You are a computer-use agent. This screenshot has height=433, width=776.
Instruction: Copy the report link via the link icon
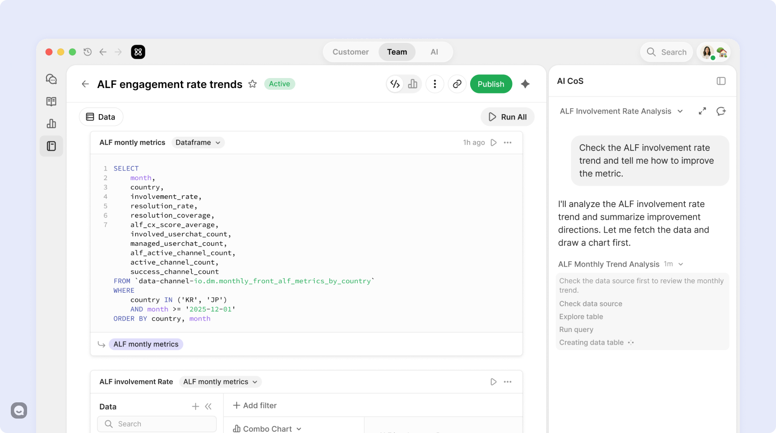[457, 84]
